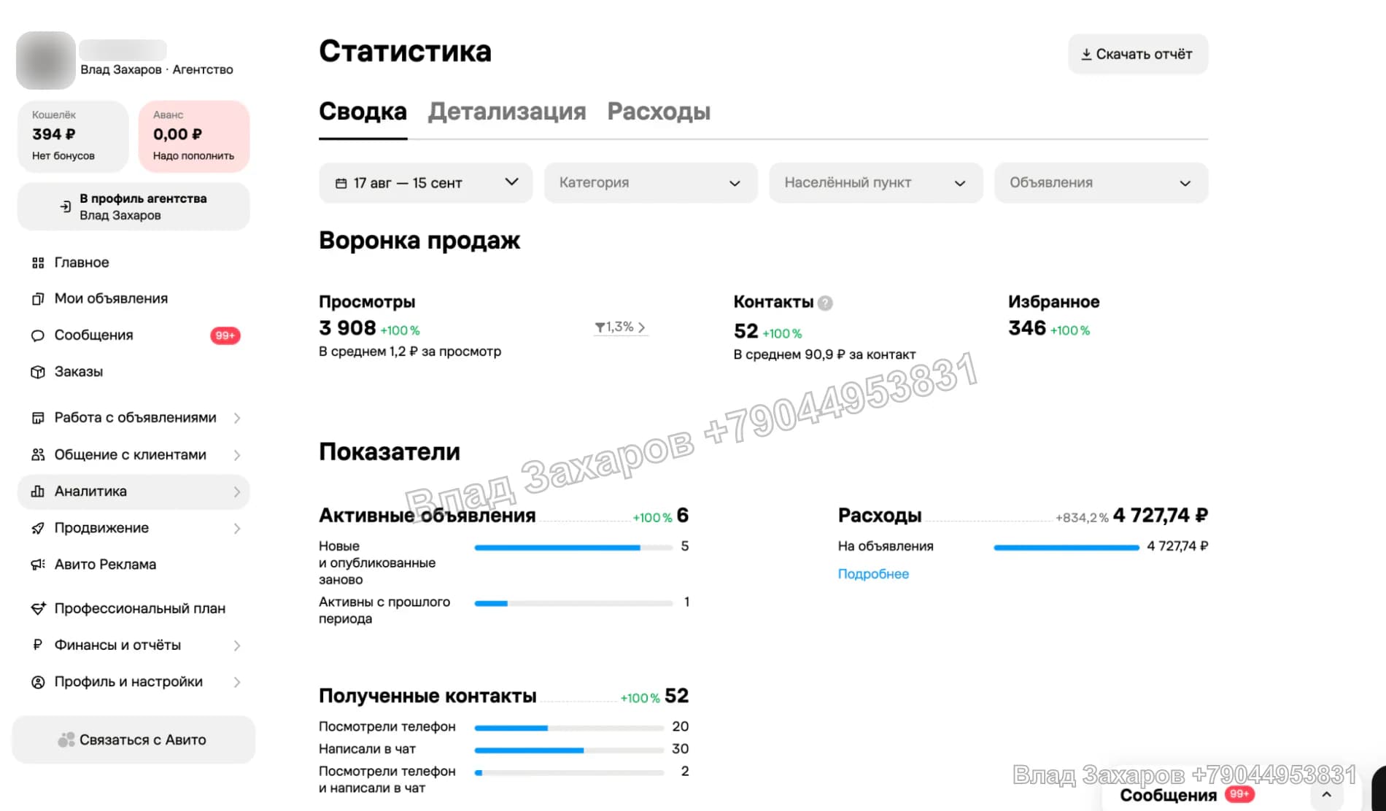1386x811 pixels.
Task: Expand the Финансы и отчёты chevron
Action: click(237, 645)
